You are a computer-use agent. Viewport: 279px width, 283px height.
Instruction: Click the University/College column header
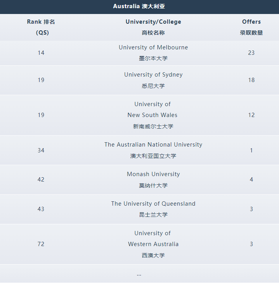click(153, 22)
